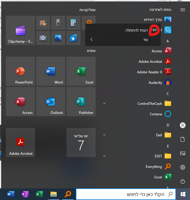This screenshot has width=190, height=200.
Task: Jump to the letter C section header
Action: click(x=168, y=94)
